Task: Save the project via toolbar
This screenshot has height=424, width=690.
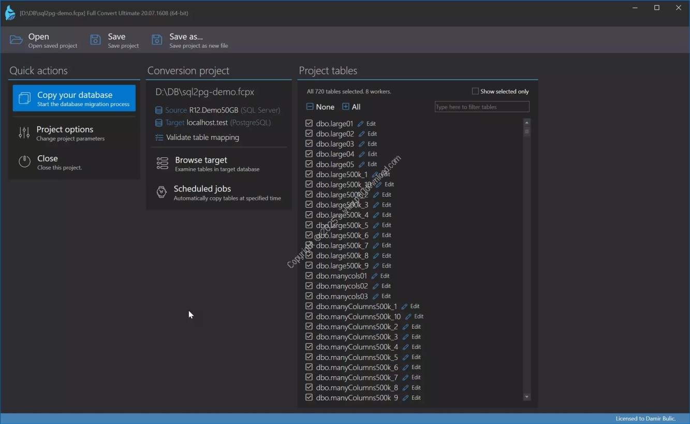Action: coord(115,40)
